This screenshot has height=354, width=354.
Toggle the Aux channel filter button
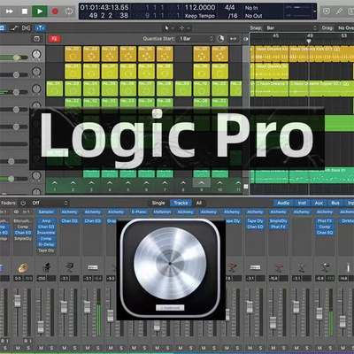coord(319,203)
